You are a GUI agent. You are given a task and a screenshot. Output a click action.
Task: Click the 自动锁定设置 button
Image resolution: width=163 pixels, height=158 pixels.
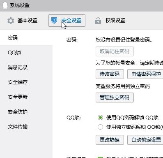click(145, 140)
